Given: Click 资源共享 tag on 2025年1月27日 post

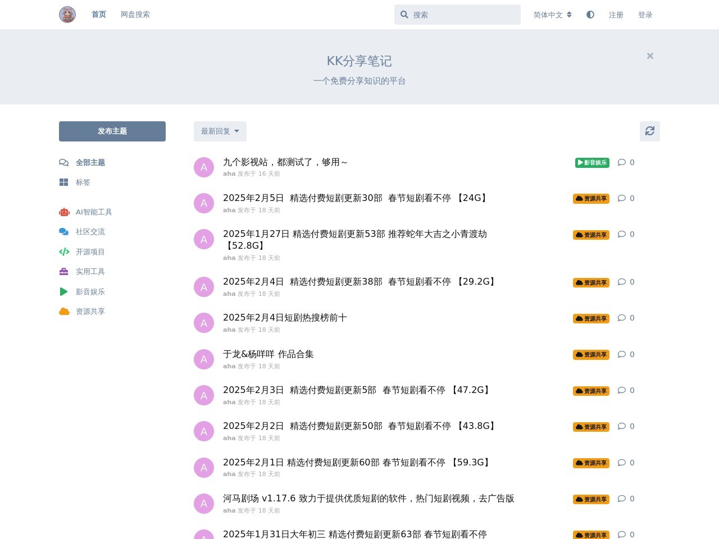Looking at the screenshot, I should (591, 235).
